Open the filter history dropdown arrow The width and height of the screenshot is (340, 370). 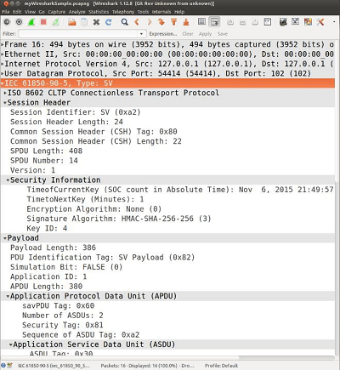click(x=141, y=34)
